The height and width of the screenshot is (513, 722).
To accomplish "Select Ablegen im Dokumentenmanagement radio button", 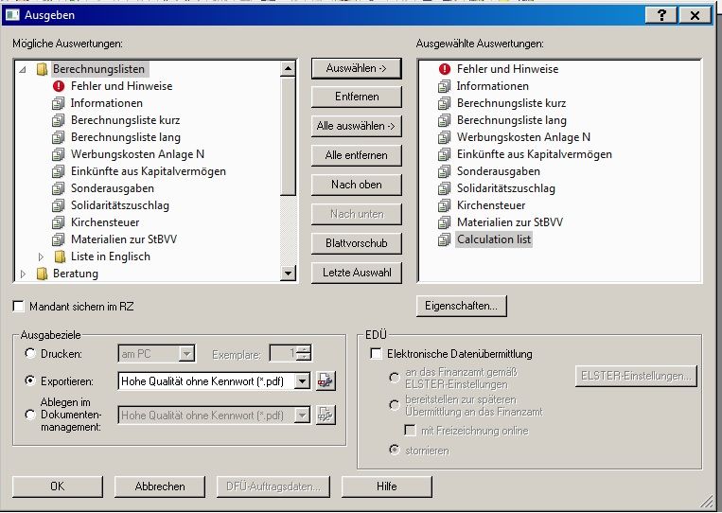I will coord(30,415).
